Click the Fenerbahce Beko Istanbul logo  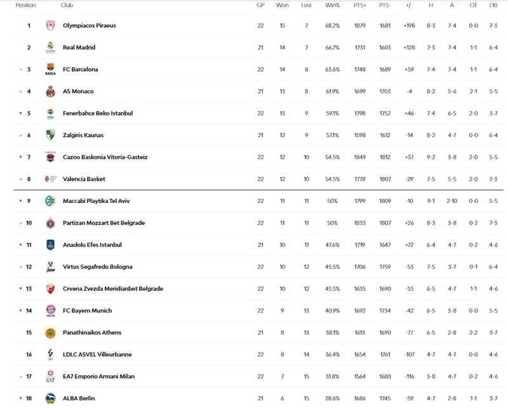coord(50,114)
